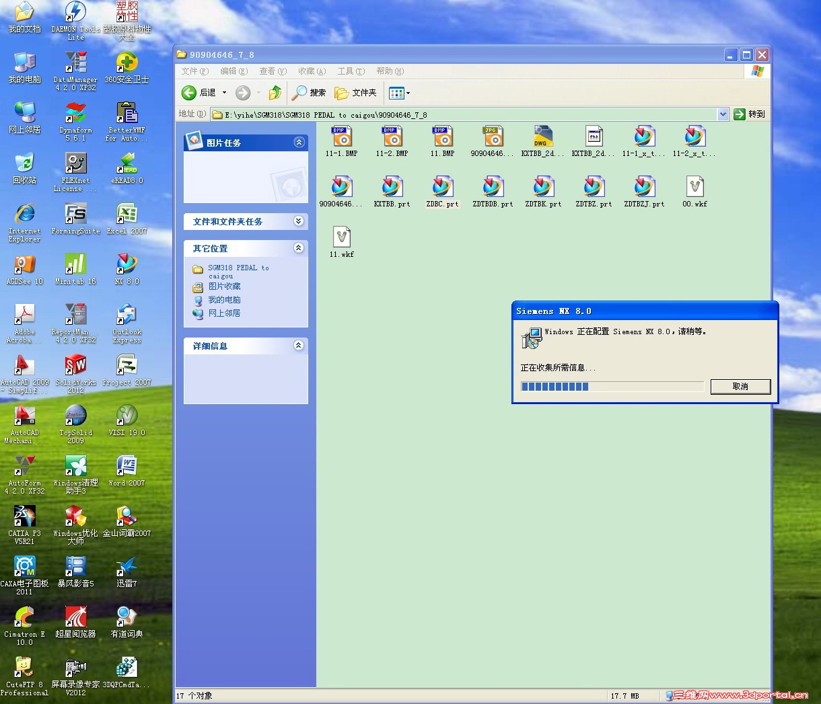
Task: Open the 文件 (File) menu
Action: (195, 71)
